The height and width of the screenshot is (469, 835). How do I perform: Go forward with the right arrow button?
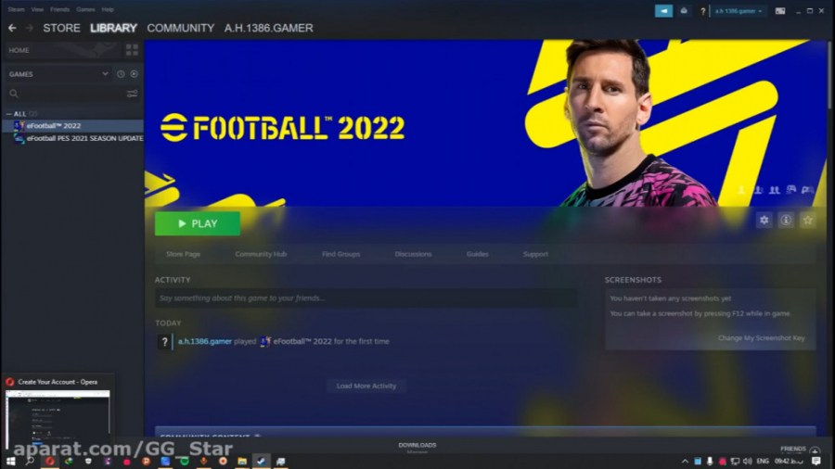tap(30, 28)
